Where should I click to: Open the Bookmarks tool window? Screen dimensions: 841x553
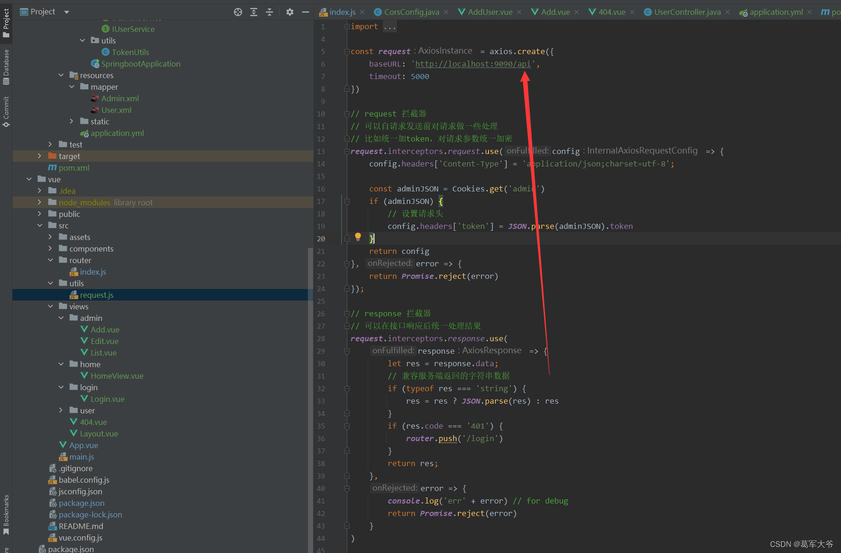tap(6, 515)
